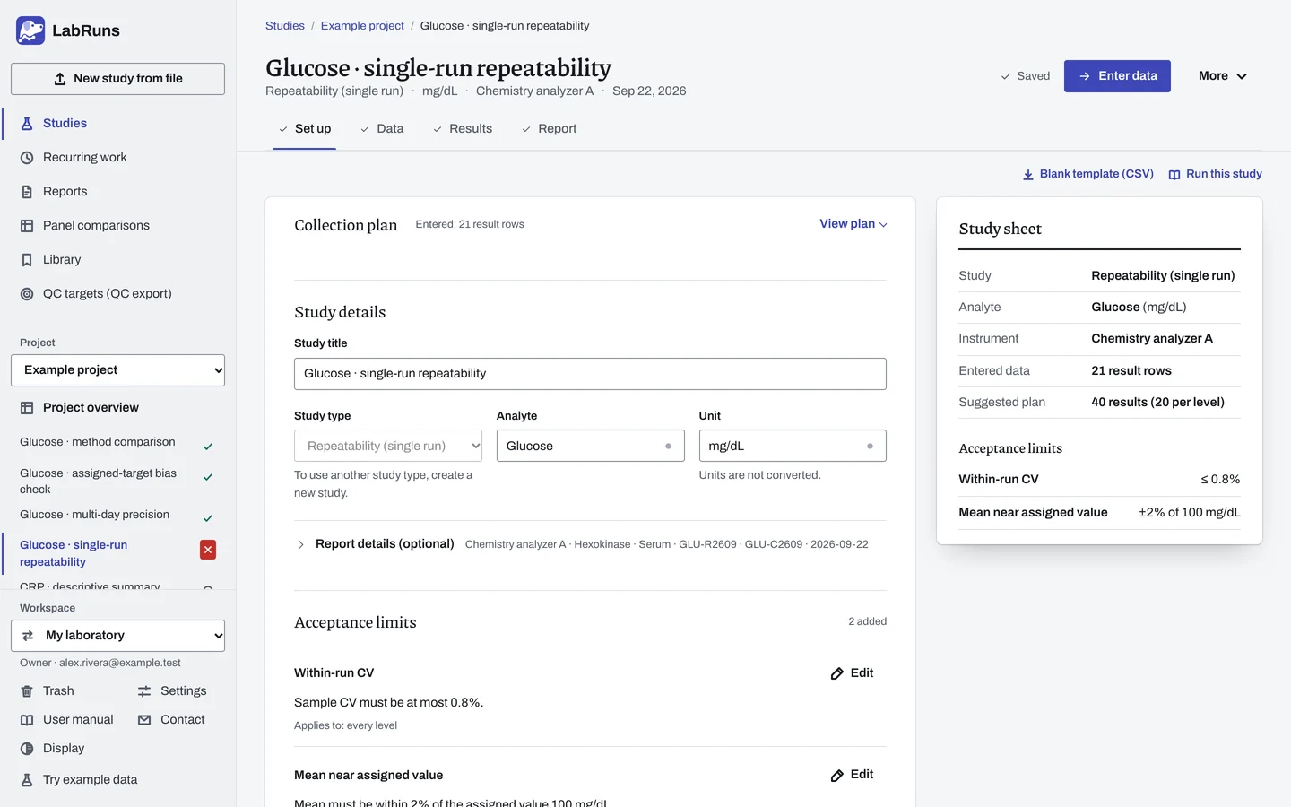Download Blank template (CSV)
The height and width of the screenshot is (807, 1291).
[1088, 174]
